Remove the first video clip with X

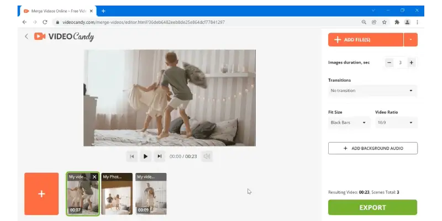94,177
